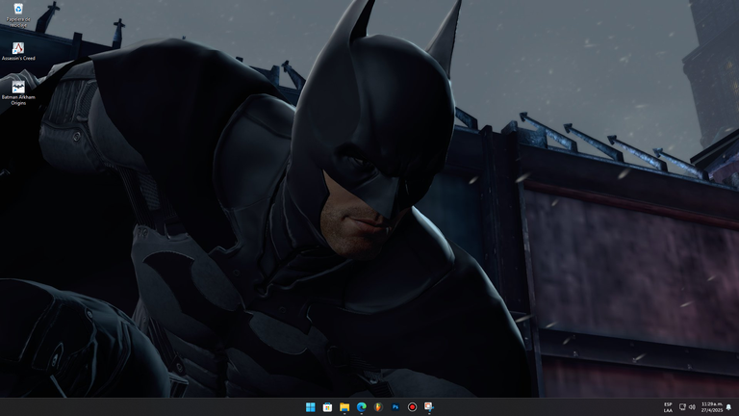739x416 pixels.
Task: Launch Microsoft Store from the taskbar
Action: click(x=327, y=407)
